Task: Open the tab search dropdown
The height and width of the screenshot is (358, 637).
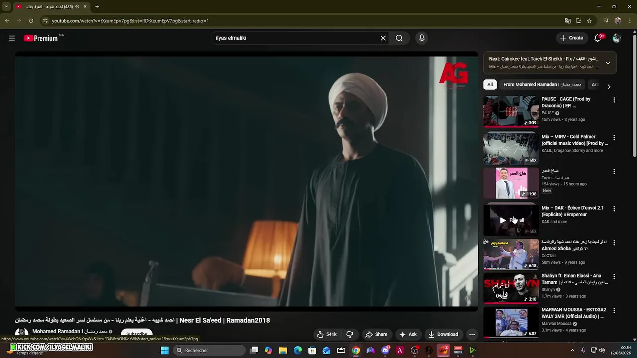Action: [6, 7]
